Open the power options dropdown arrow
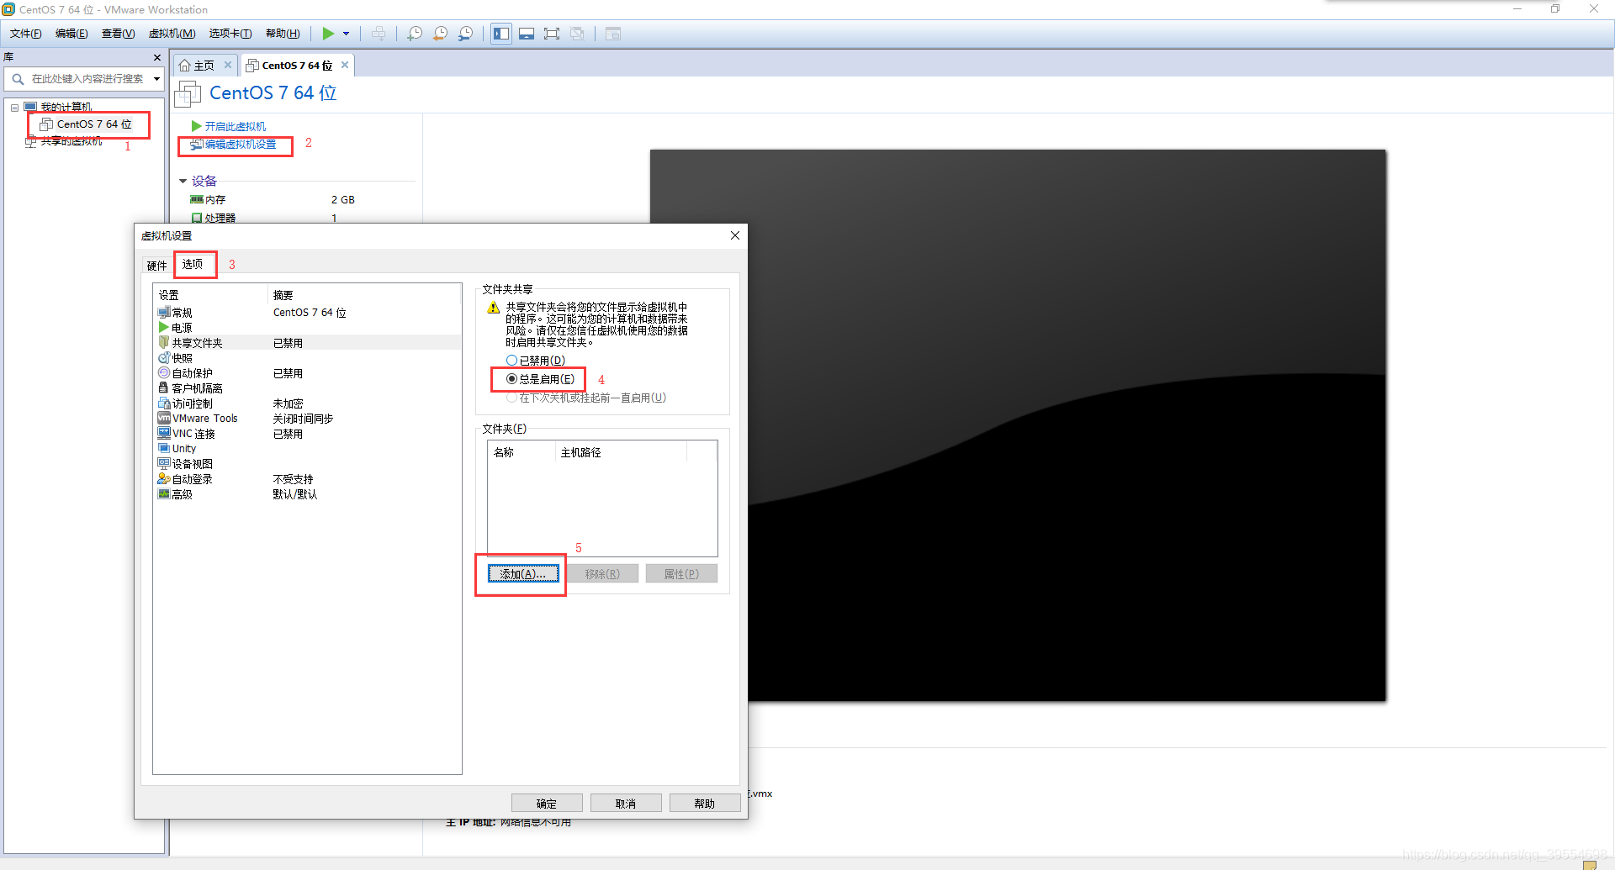The image size is (1615, 870). click(x=346, y=34)
